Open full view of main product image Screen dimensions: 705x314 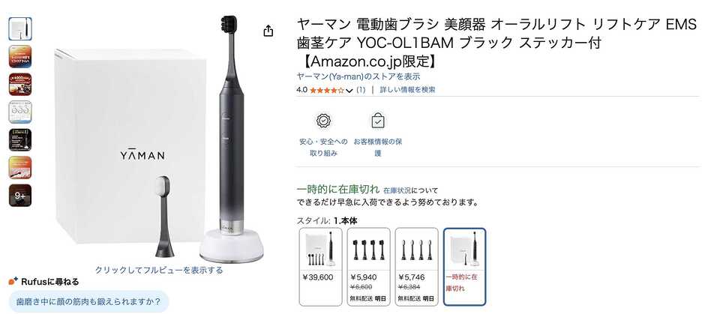coord(159,270)
